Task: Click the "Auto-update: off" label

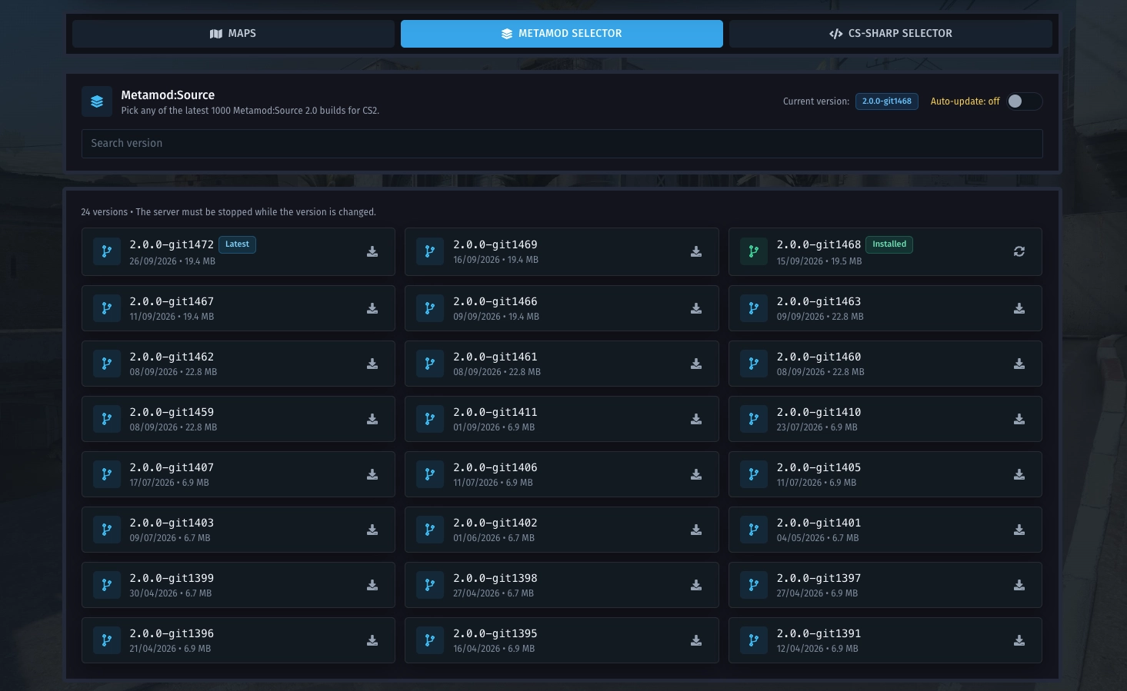Action: pos(965,101)
